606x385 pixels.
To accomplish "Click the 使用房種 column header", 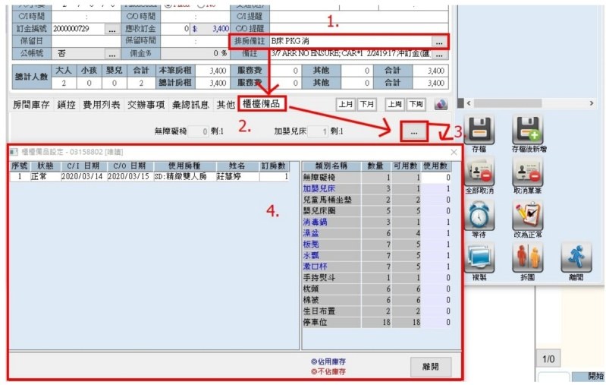I will pos(185,166).
